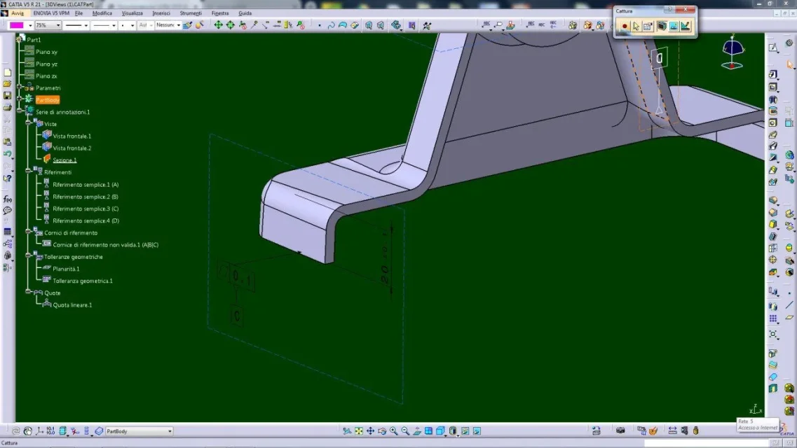Screen dimensions: 797x448
Task: Open the Strumenti menu
Action: (191, 13)
